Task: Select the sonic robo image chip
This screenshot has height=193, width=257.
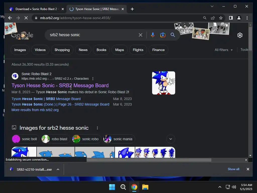Action: click(86, 139)
